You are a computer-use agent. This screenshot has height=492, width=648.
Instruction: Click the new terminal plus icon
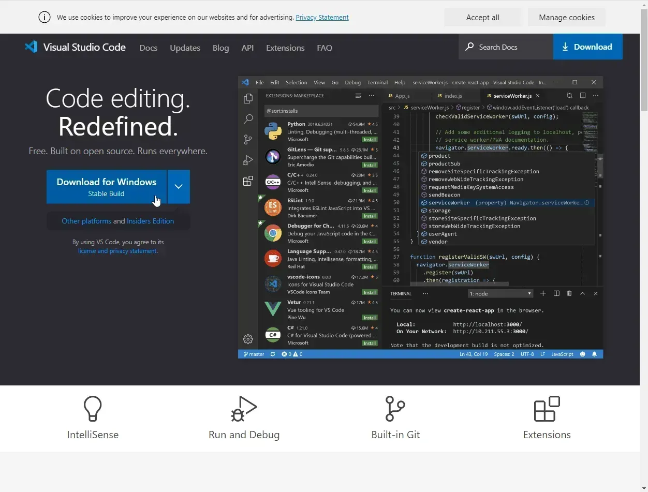tap(543, 293)
